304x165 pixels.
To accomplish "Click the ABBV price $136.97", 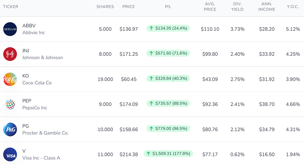I will [x=129, y=29].
